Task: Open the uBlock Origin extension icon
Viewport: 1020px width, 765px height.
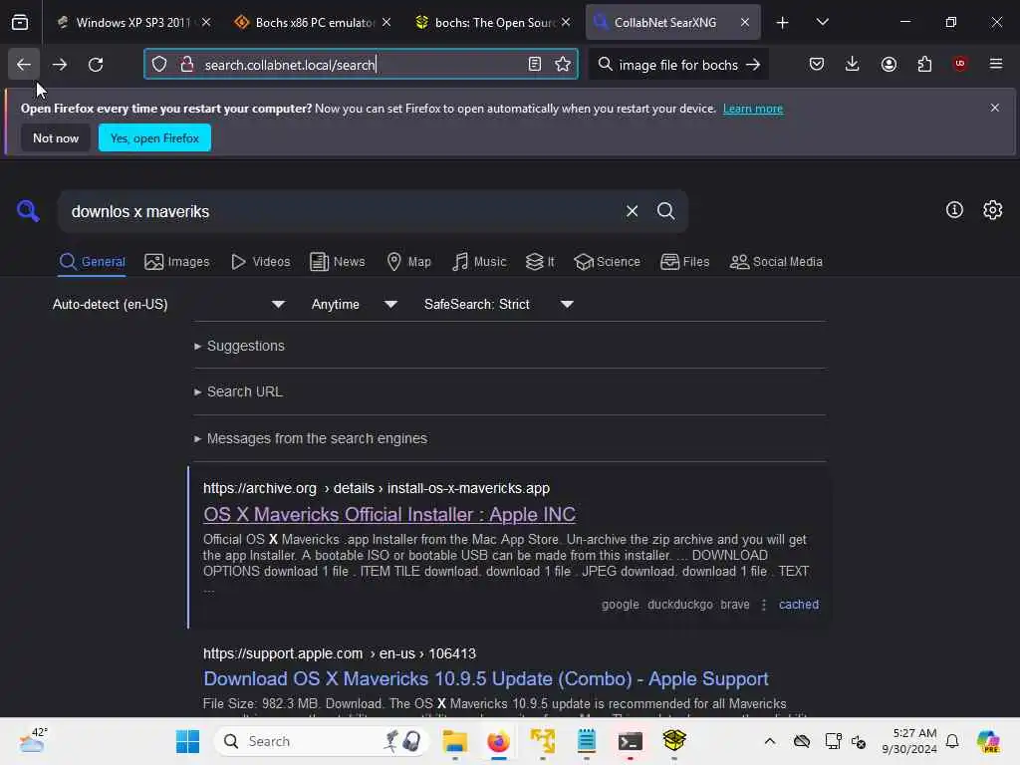Action: (x=960, y=64)
